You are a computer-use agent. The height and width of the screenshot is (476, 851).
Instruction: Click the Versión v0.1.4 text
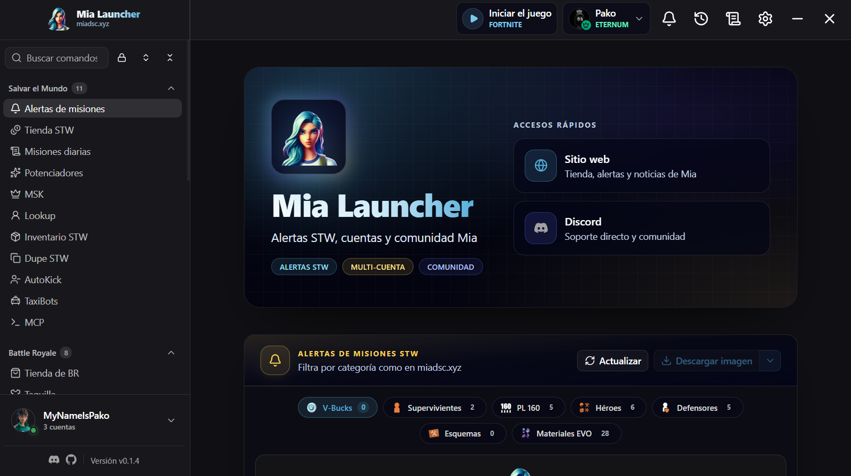tap(114, 461)
